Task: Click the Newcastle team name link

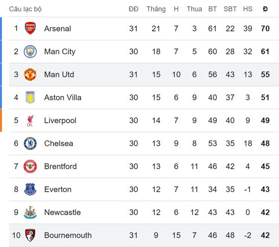Action: [x=62, y=212]
